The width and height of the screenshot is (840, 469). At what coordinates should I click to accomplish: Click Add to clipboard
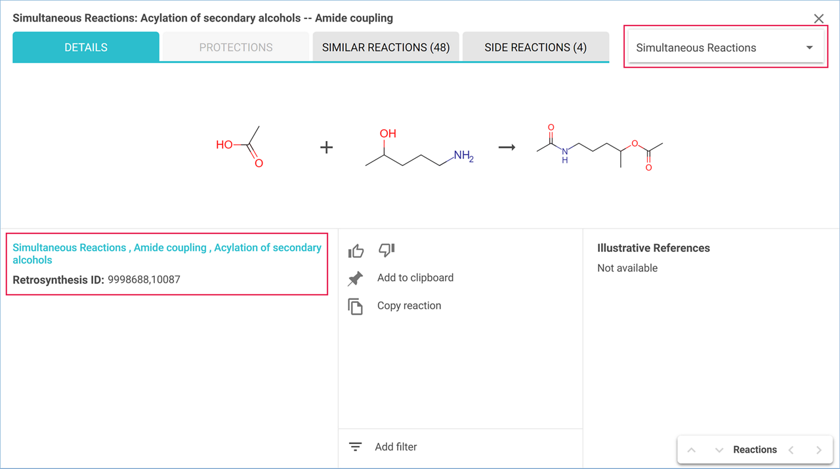tap(415, 278)
